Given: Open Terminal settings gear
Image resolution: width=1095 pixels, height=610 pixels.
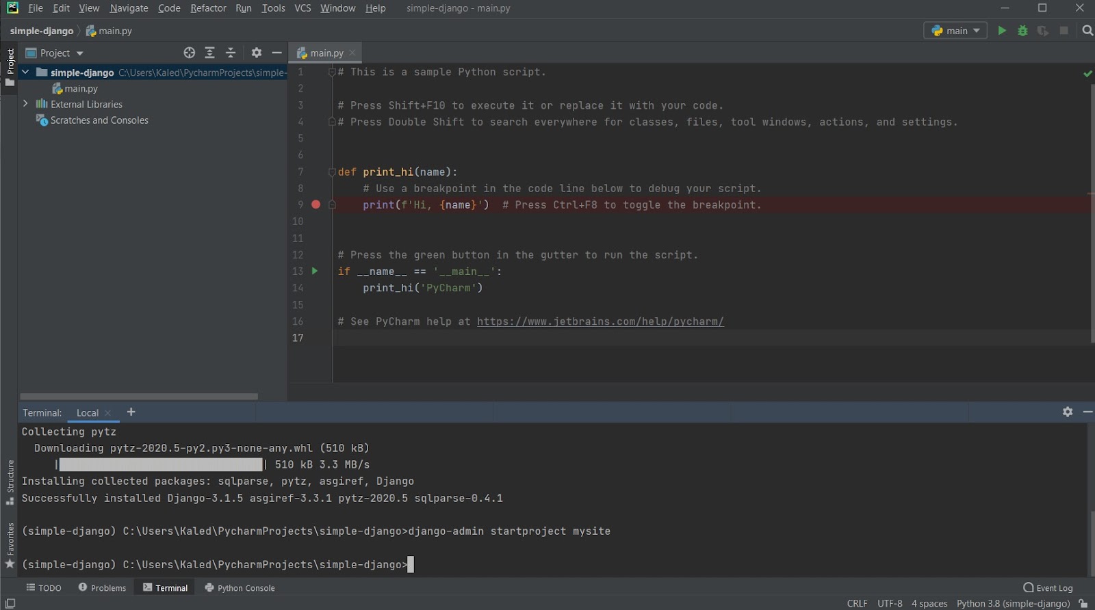Looking at the screenshot, I should pyautogui.click(x=1068, y=412).
